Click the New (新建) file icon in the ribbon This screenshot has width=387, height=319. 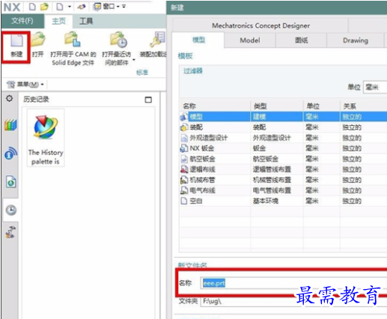tap(16, 41)
